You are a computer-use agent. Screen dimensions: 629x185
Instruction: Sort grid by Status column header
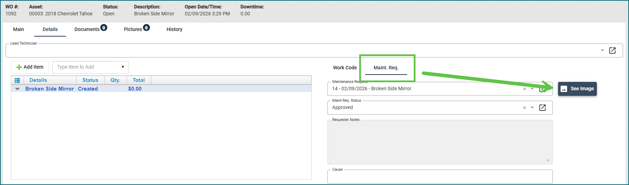click(90, 80)
